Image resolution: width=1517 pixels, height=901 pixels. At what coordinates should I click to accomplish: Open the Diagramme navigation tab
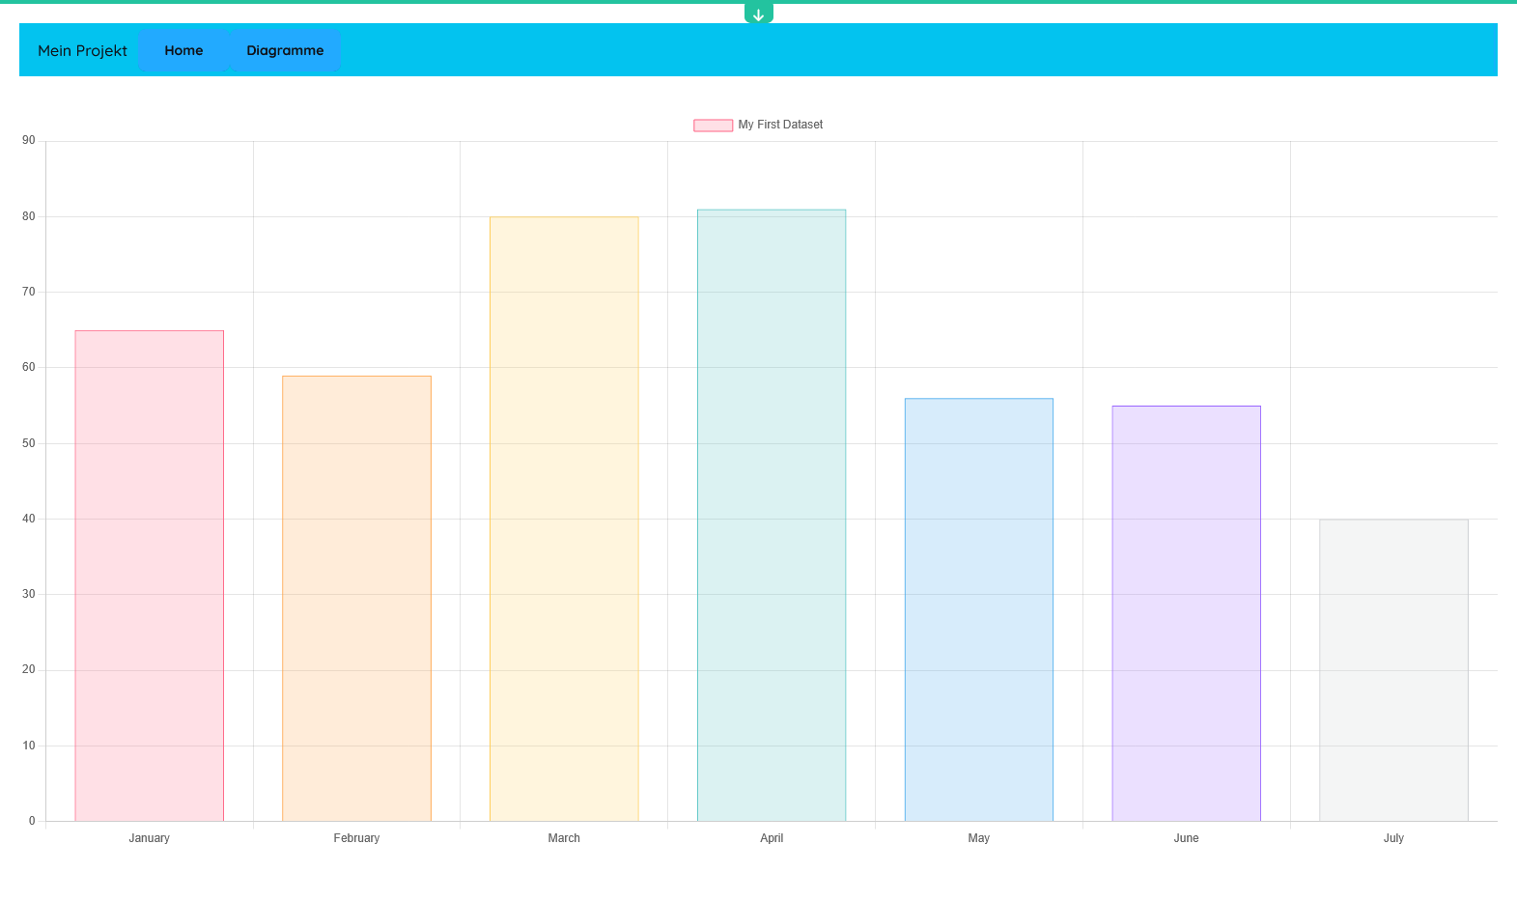tap(285, 50)
